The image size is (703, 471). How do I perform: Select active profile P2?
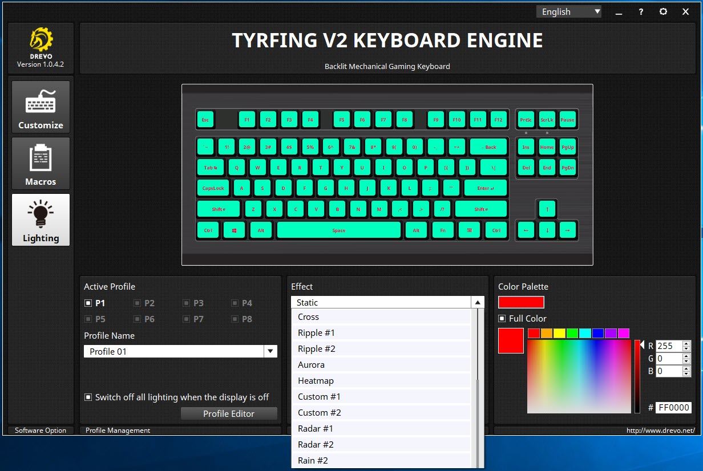click(144, 303)
